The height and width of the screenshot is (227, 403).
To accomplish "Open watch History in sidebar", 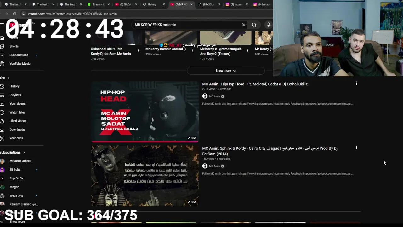I will coord(14,86).
